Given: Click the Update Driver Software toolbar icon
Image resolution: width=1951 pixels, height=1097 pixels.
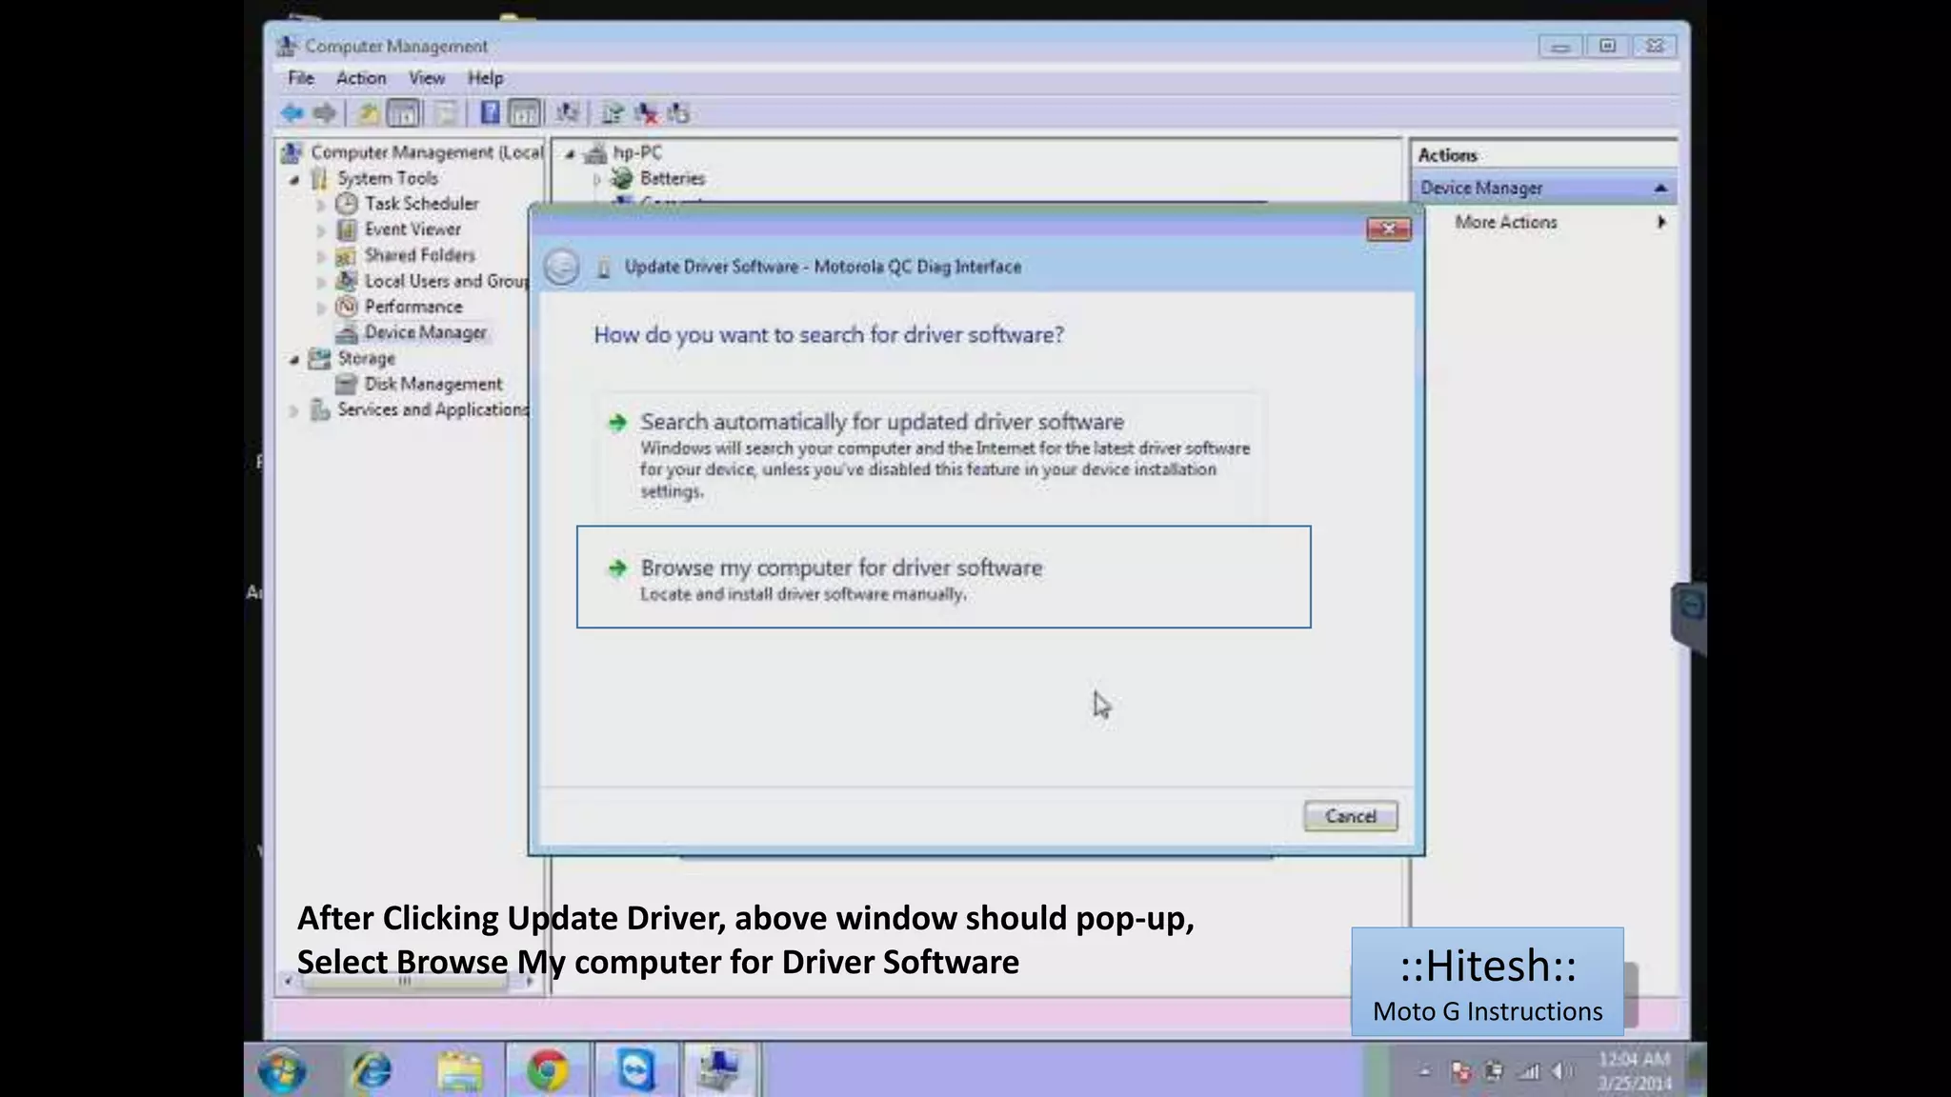Looking at the screenshot, I should pyautogui.click(x=613, y=113).
